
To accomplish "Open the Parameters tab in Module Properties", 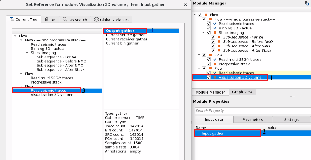I will click(252, 120).
